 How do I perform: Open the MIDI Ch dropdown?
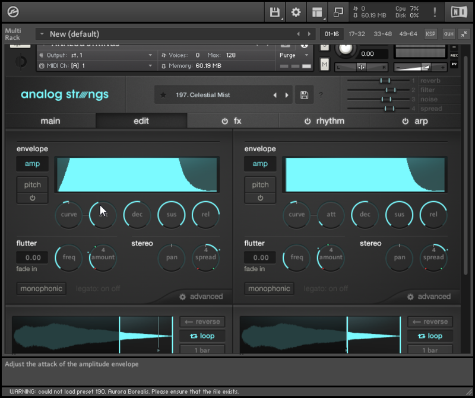tap(96, 66)
